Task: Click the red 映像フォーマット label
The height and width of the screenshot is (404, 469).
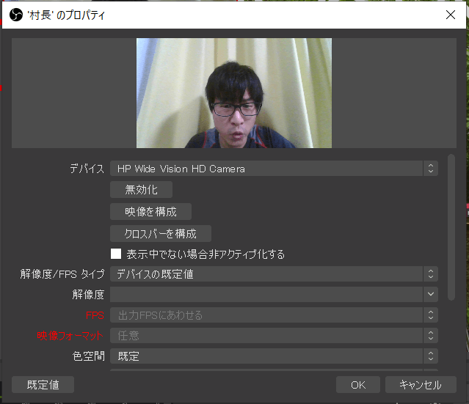Action: click(x=70, y=336)
